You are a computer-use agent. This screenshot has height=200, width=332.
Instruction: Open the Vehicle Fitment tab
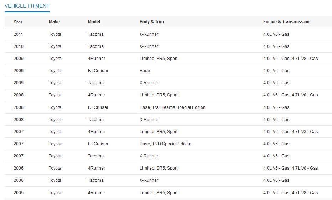click(x=27, y=6)
